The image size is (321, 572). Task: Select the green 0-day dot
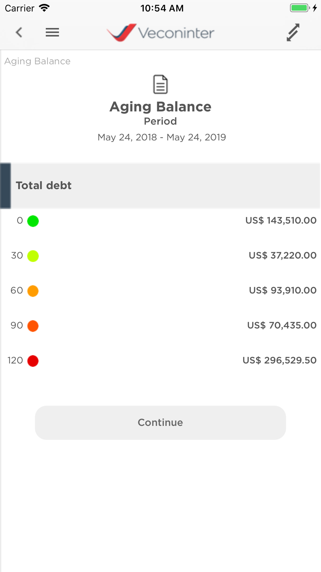[x=33, y=221]
